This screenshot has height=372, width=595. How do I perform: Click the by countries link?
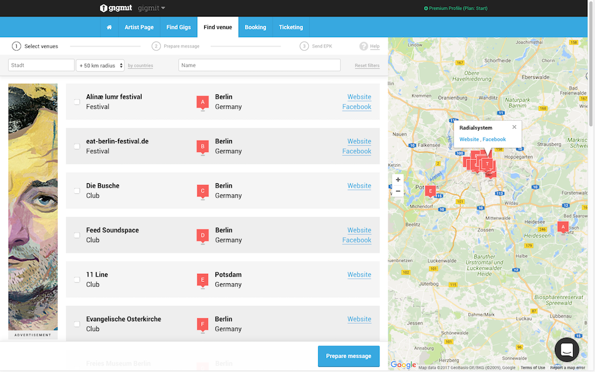(x=140, y=66)
